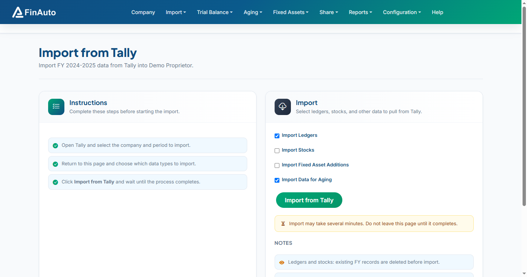The width and height of the screenshot is (527, 277).
Task: Click the hourglass icon in the warning banner
Action: (x=283, y=224)
